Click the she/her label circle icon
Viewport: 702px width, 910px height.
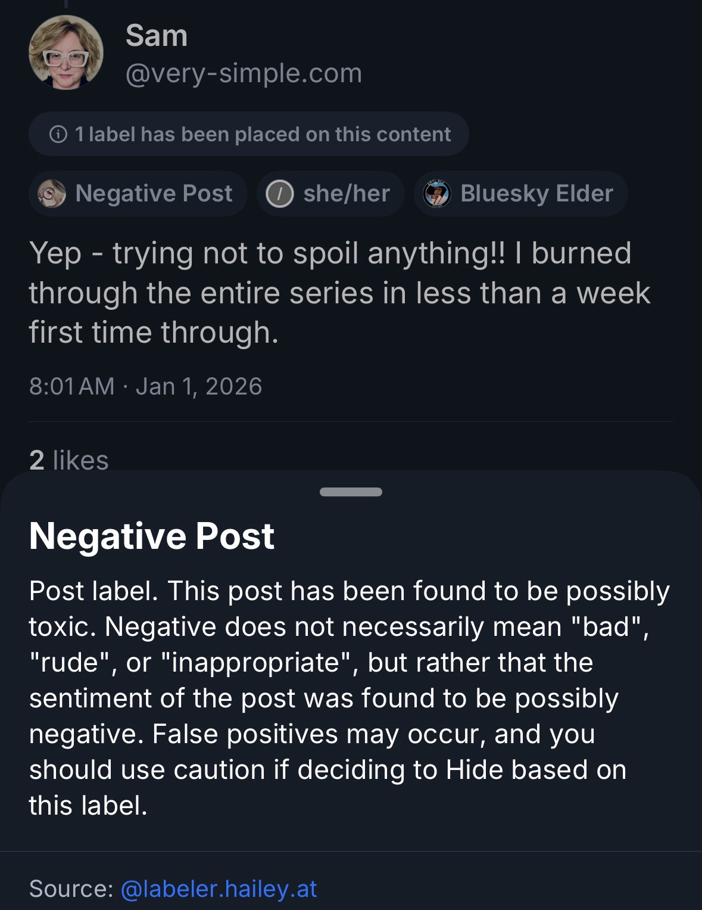[x=279, y=194]
